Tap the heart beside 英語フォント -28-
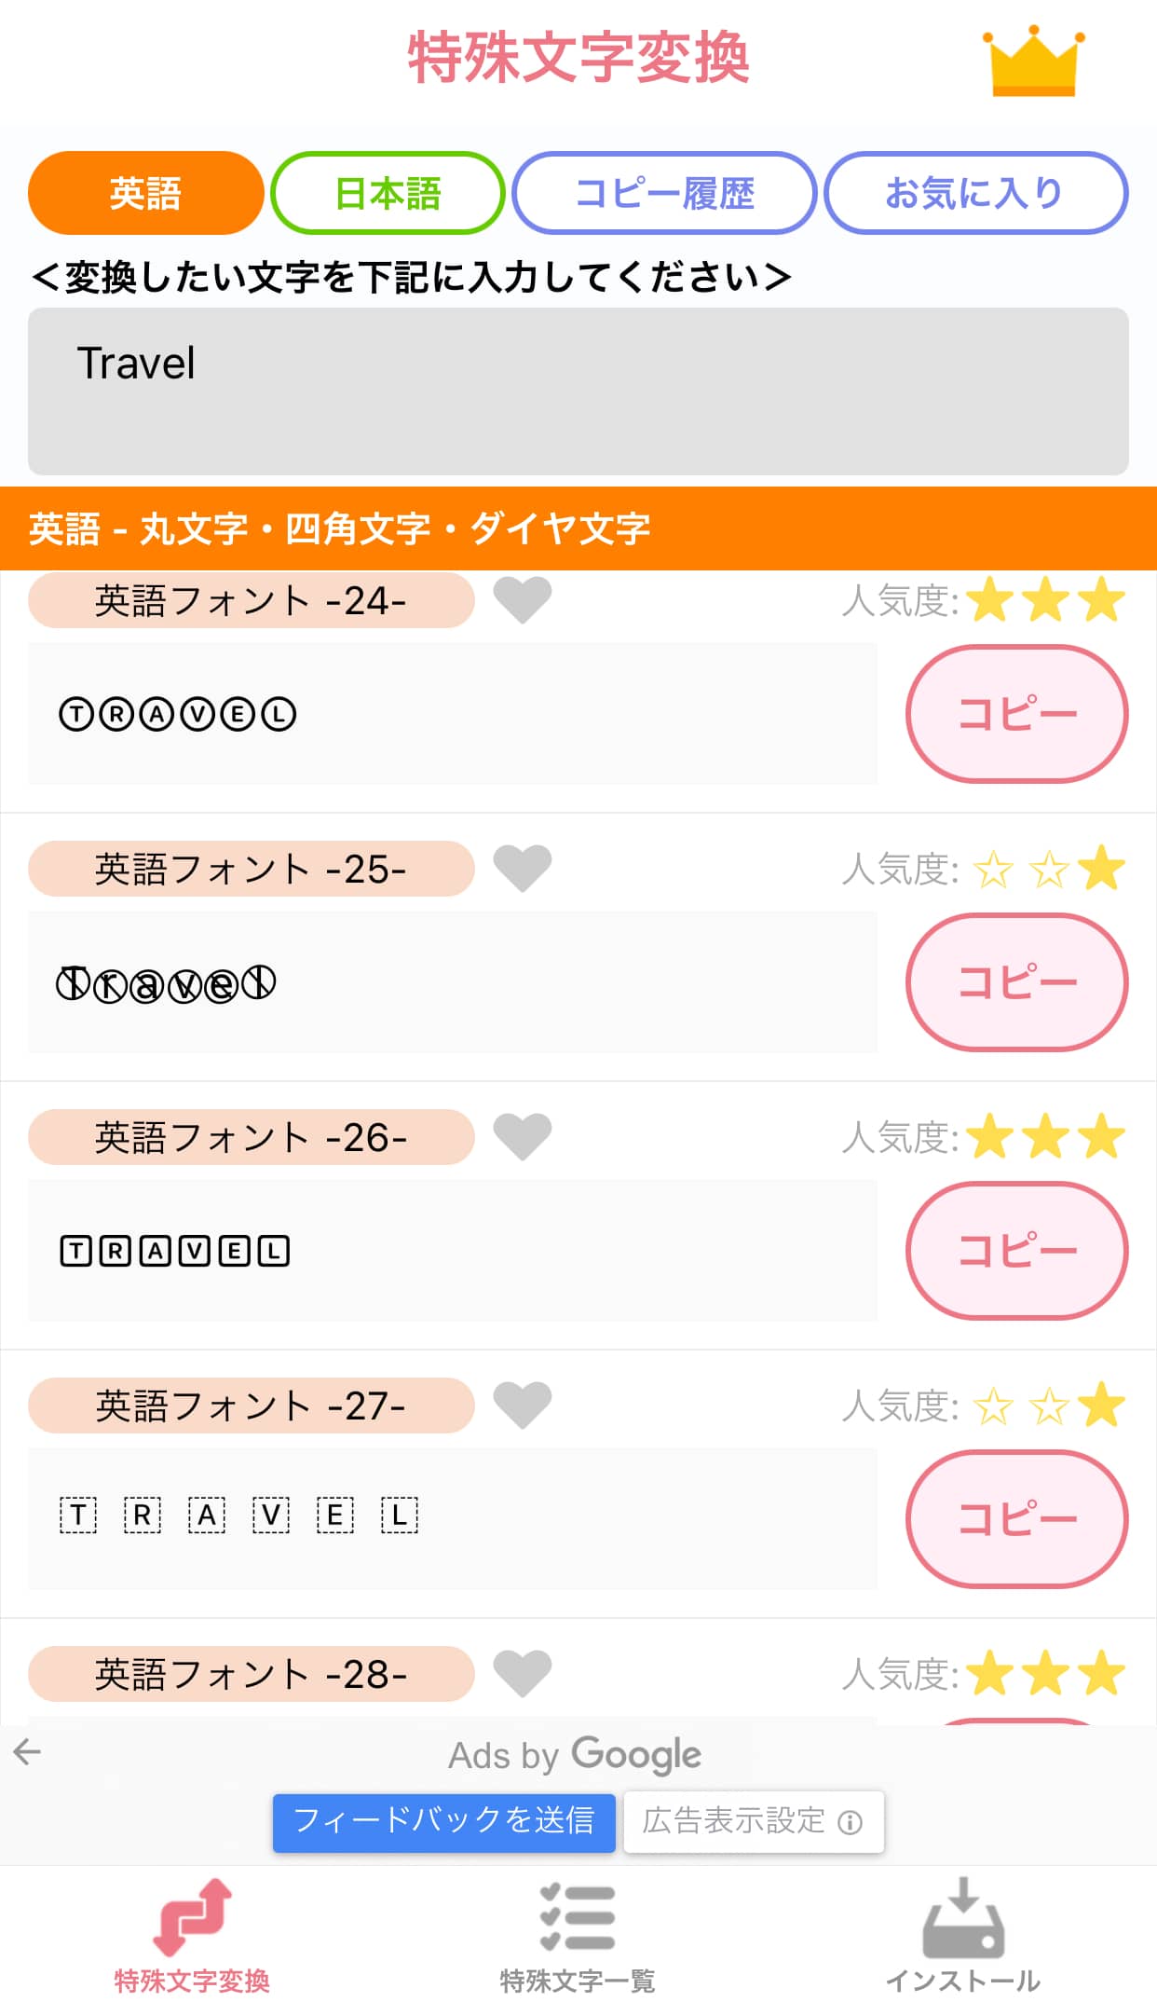1157x2002 pixels. pos(522,1673)
